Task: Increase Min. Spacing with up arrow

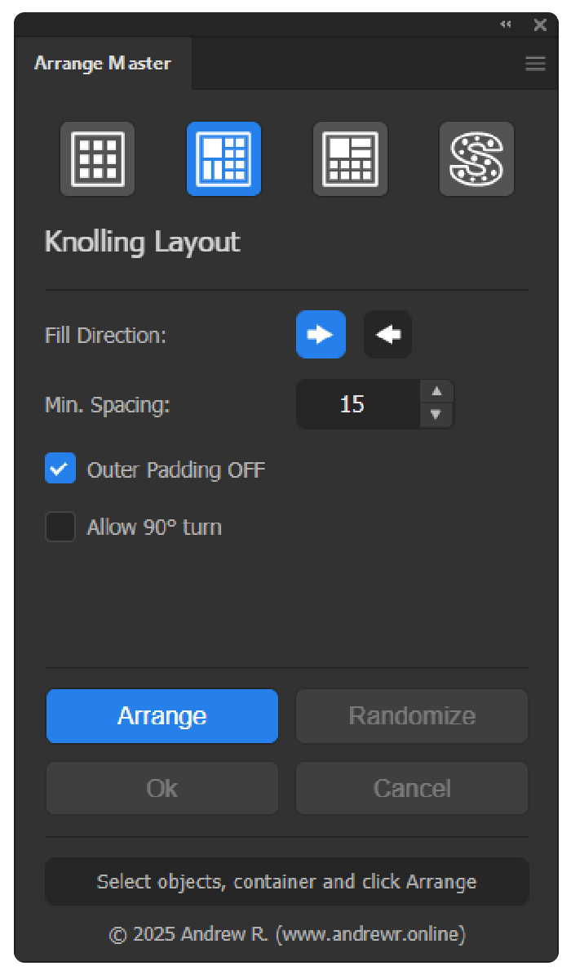Action: (436, 392)
